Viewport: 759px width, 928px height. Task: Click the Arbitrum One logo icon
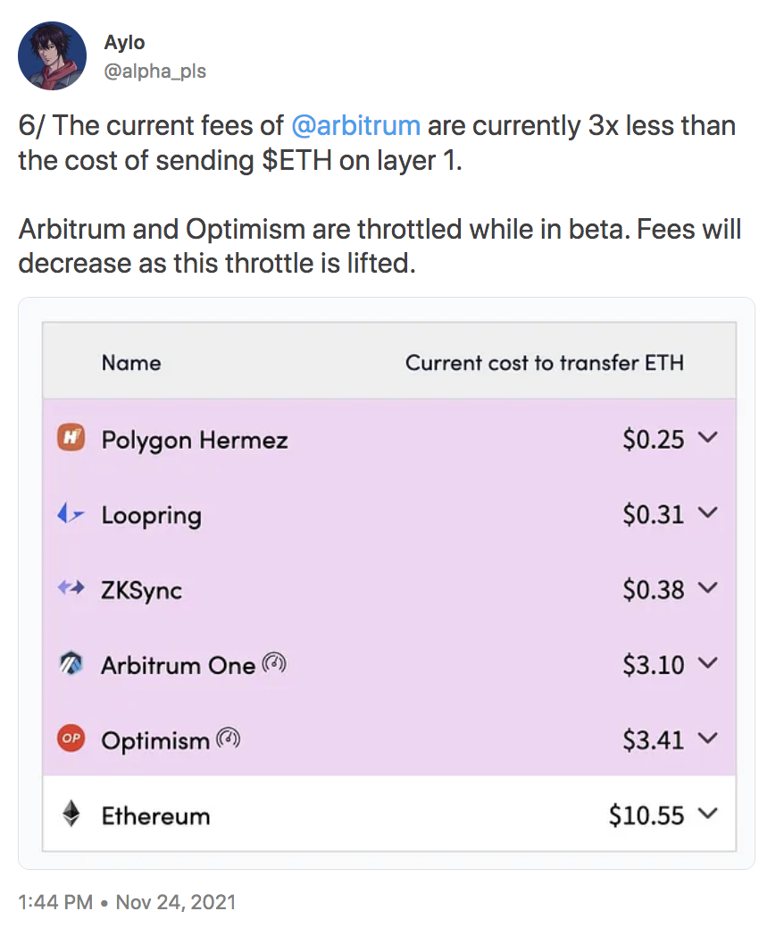click(x=71, y=663)
